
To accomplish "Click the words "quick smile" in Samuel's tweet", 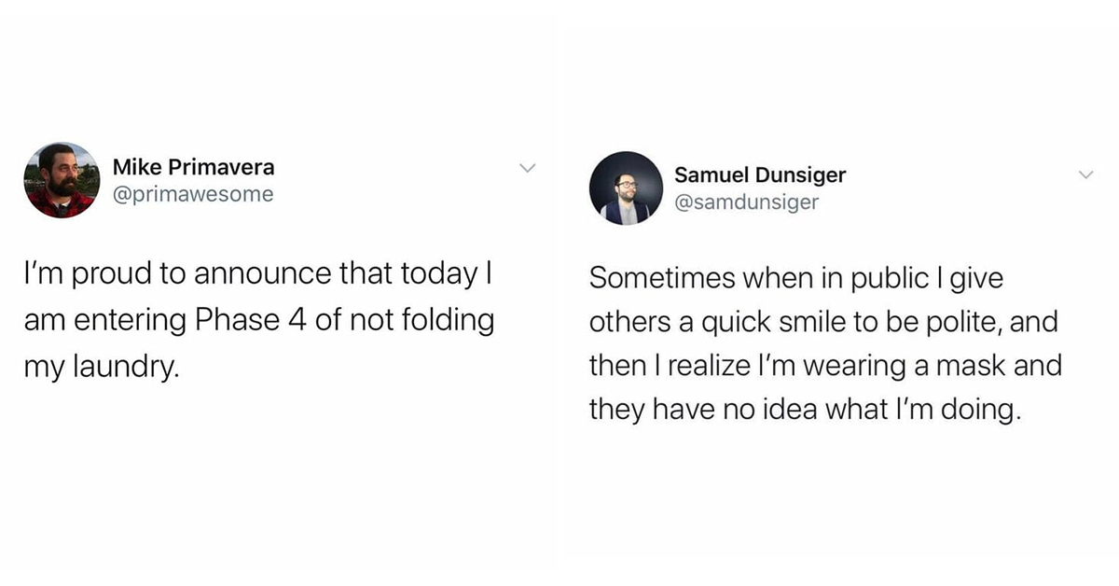I will (769, 323).
